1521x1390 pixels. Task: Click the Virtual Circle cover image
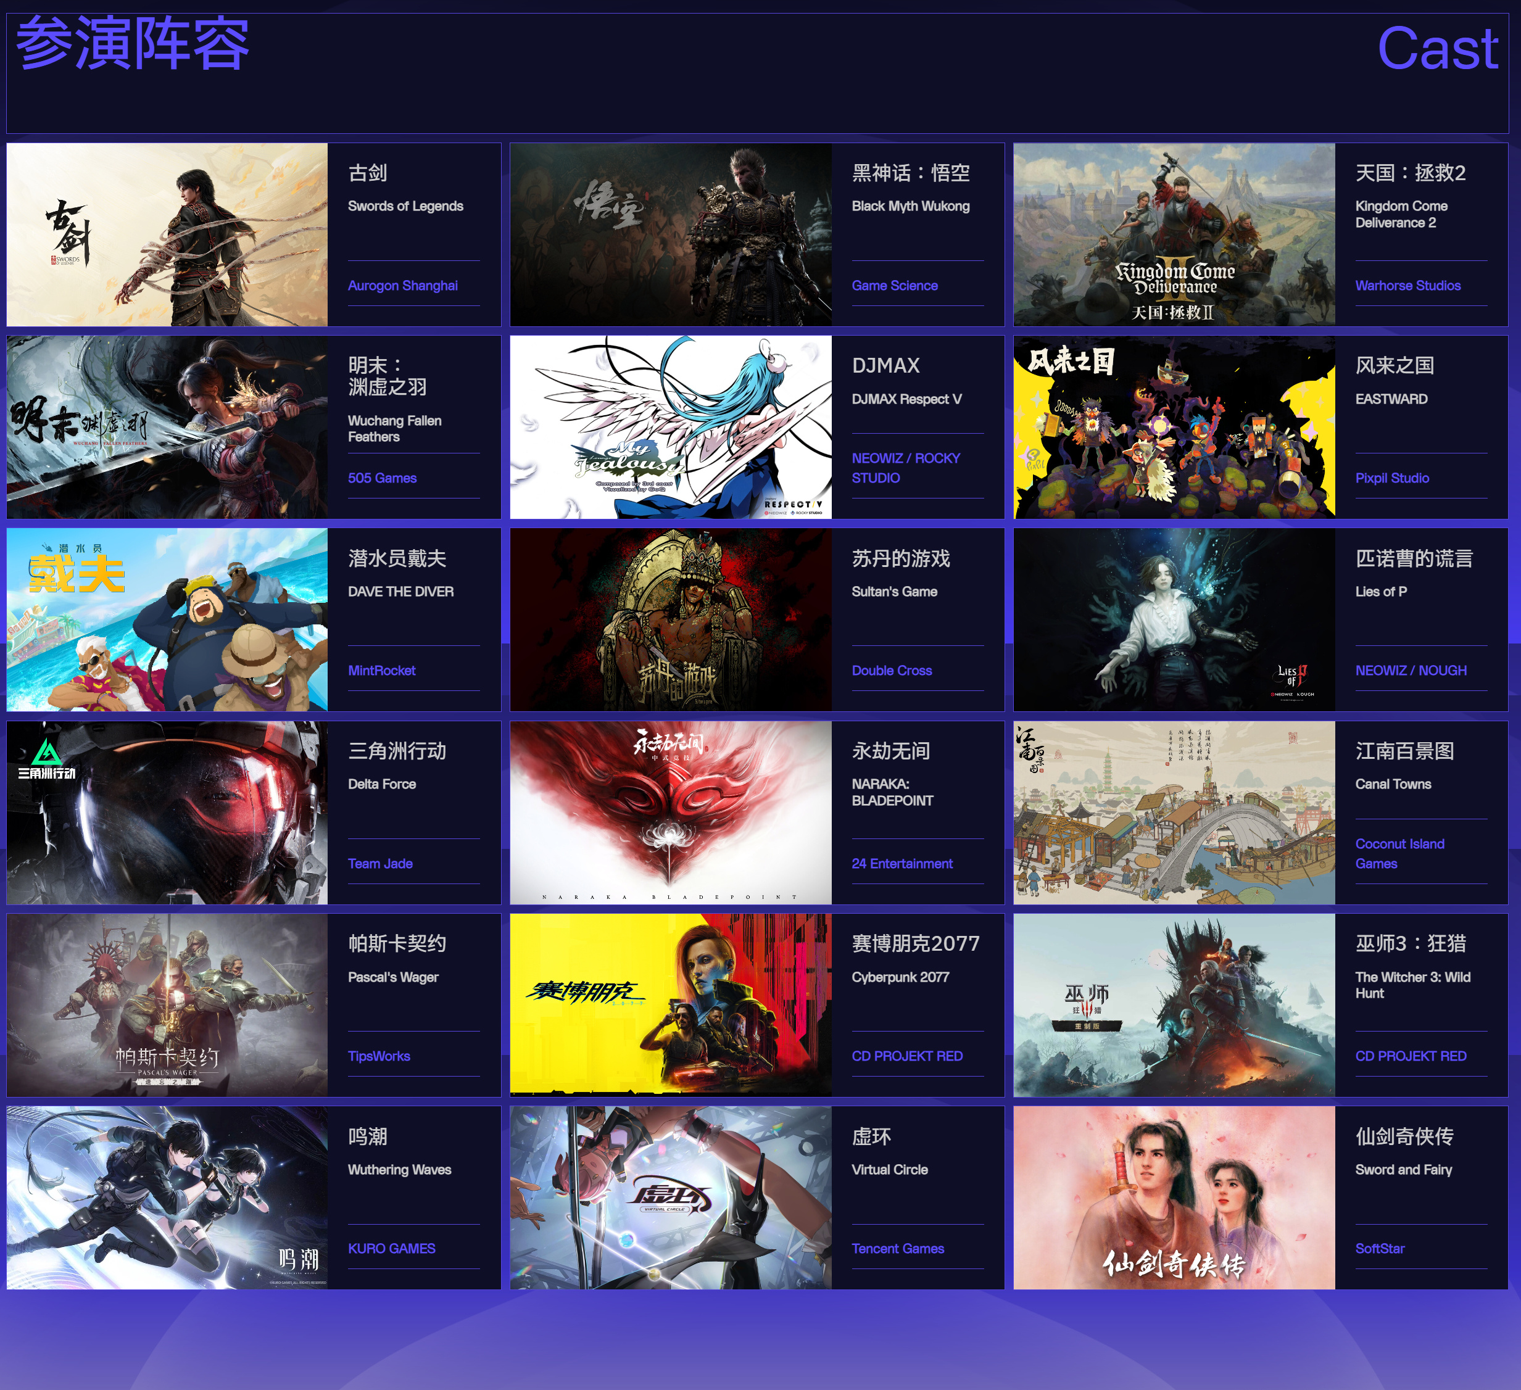671,1198
